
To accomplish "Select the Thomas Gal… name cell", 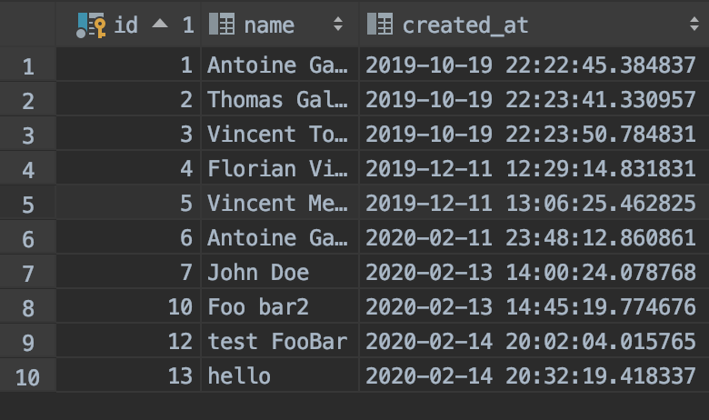I will (x=277, y=100).
